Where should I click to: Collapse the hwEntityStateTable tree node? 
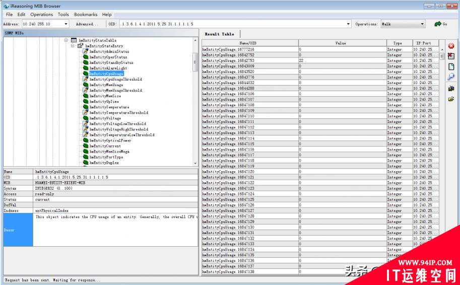coord(67,40)
